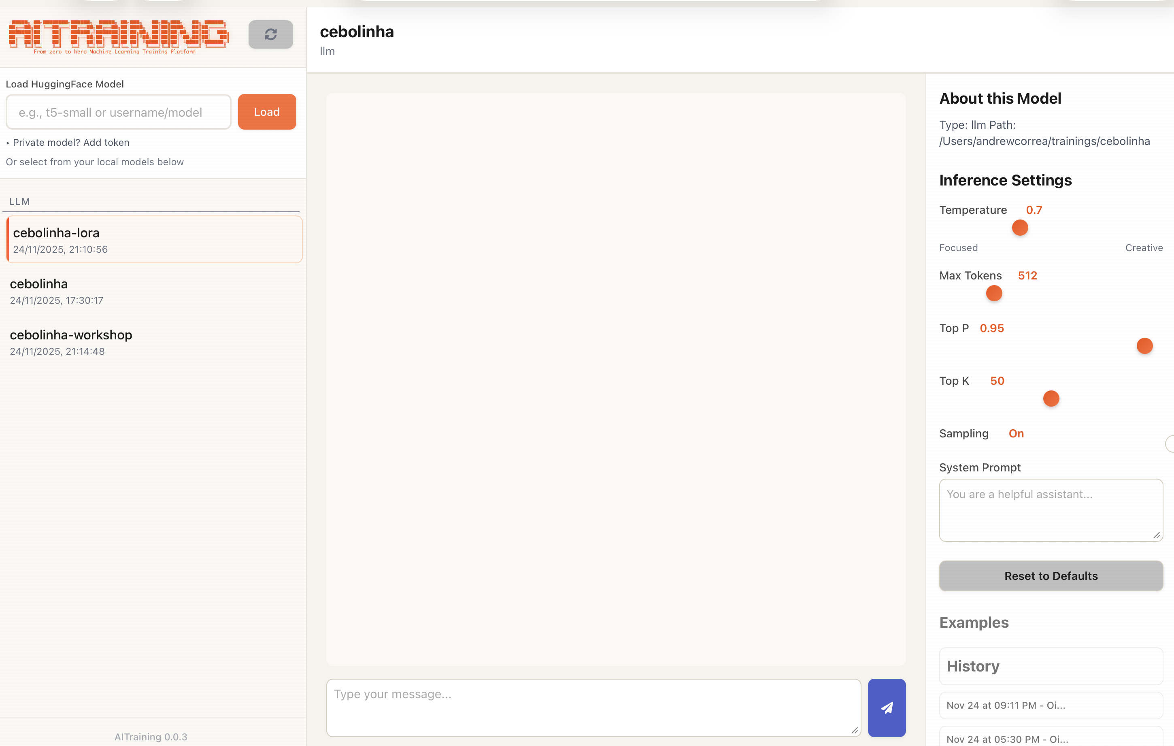
Task: Focus the System Prompt text area
Action: point(1050,510)
